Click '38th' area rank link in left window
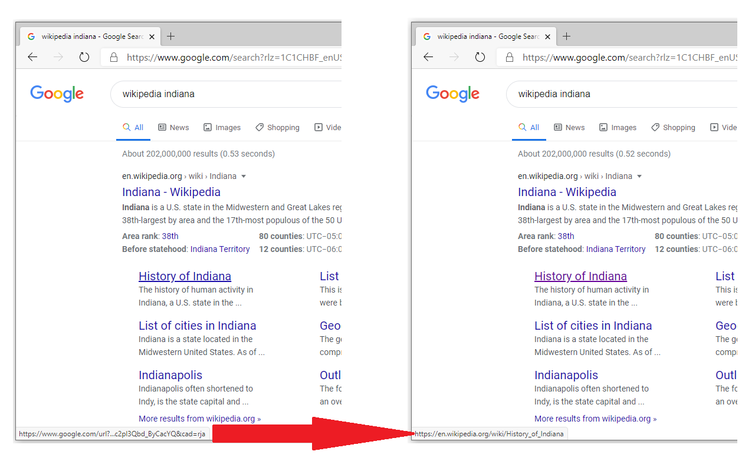The width and height of the screenshot is (755, 471). pyautogui.click(x=170, y=236)
